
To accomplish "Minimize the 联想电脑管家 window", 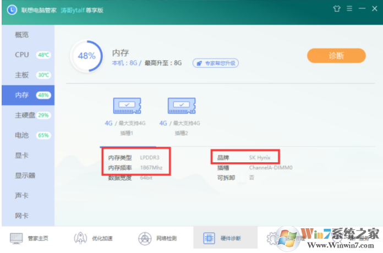I will (362, 9).
